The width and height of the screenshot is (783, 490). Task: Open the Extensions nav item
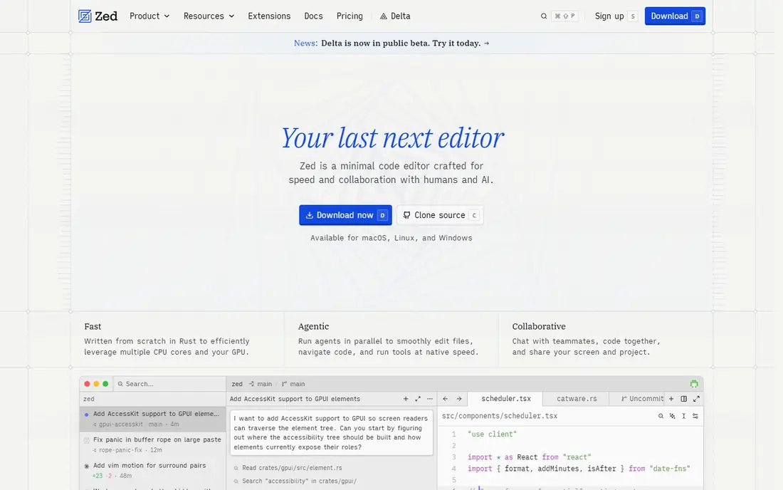(269, 16)
